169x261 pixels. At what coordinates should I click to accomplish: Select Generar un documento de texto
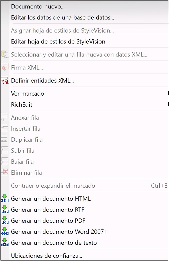click(x=54, y=243)
